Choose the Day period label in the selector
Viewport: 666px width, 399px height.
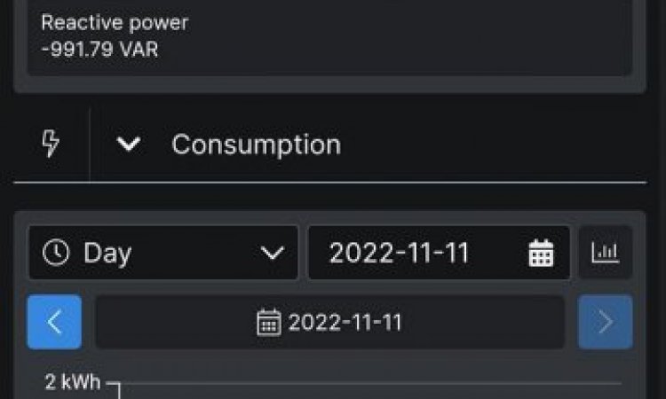click(x=107, y=254)
